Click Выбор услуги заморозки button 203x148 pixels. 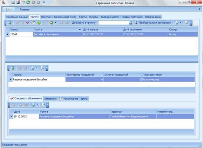(x=153, y=23)
